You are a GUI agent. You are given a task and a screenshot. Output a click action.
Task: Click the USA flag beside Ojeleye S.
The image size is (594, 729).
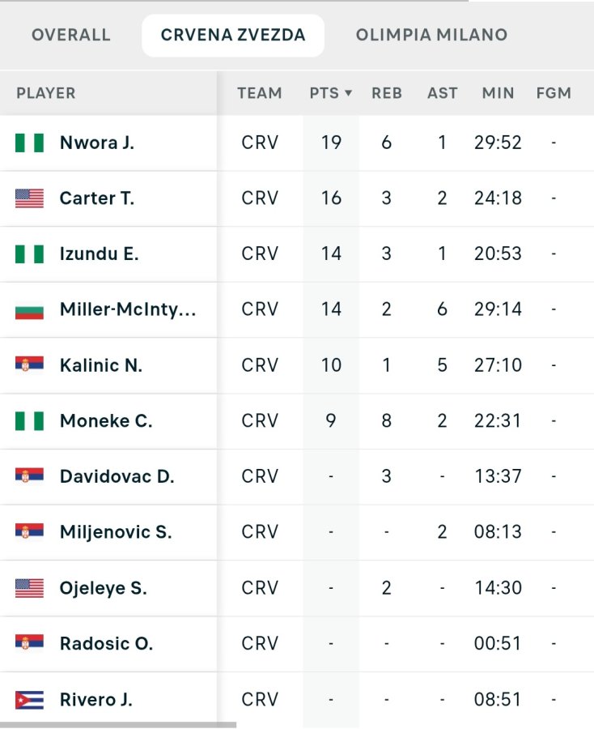click(29, 588)
